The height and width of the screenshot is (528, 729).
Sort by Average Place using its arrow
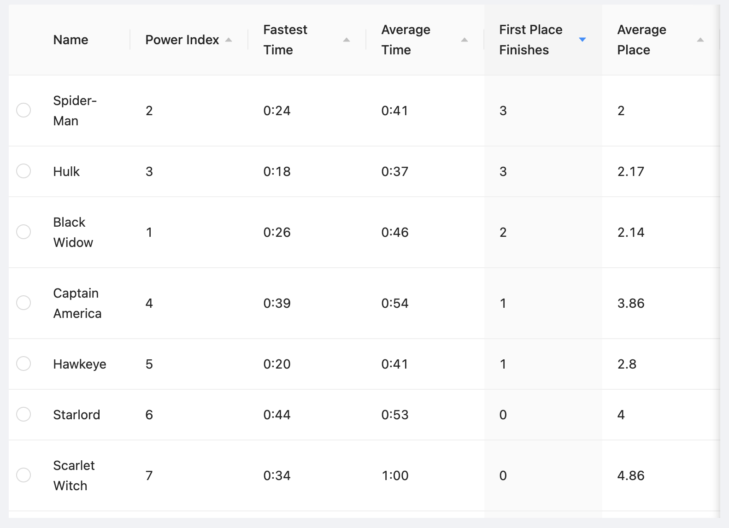[x=700, y=40]
